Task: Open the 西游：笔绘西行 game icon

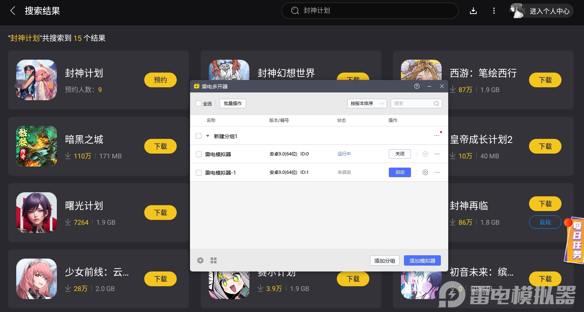Action: coord(421,70)
